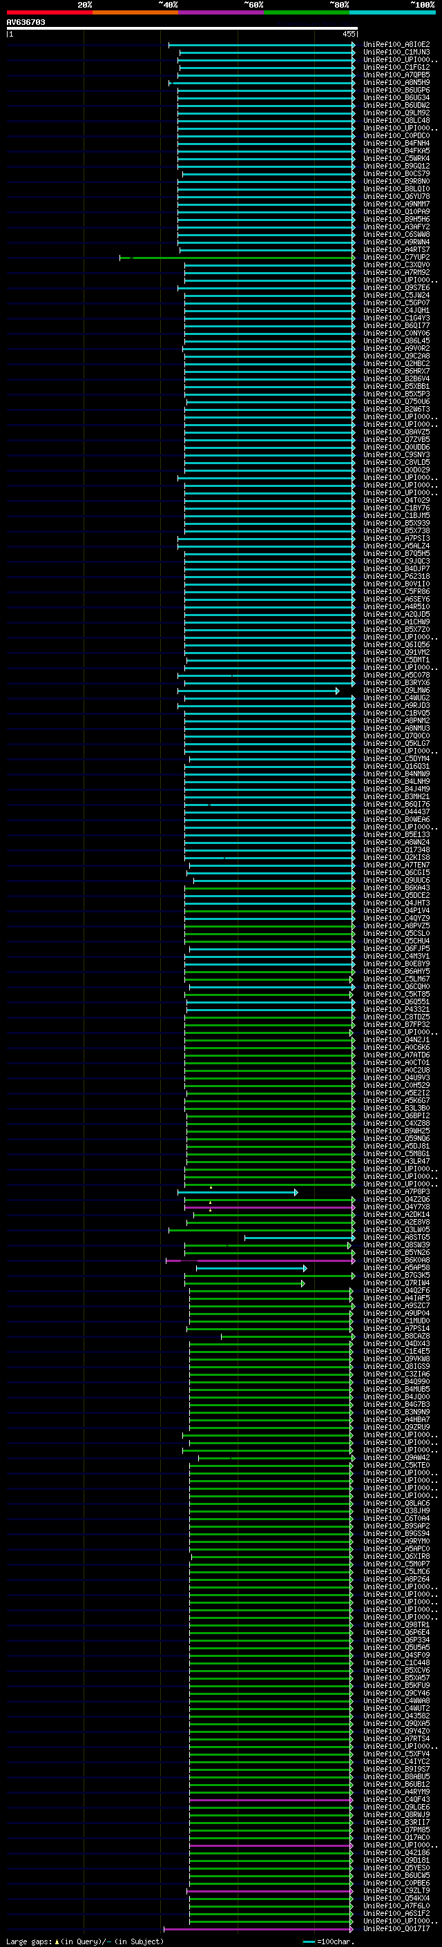Select the UniRef100_P43321 label
442x1947 pixels.
click(x=396, y=1010)
